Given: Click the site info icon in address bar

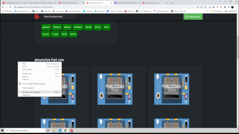Looking at the screenshot, I should pos(15,7).
